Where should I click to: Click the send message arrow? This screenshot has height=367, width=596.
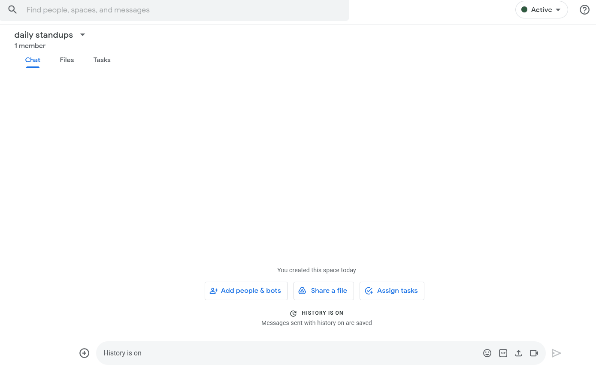[557, 353]
